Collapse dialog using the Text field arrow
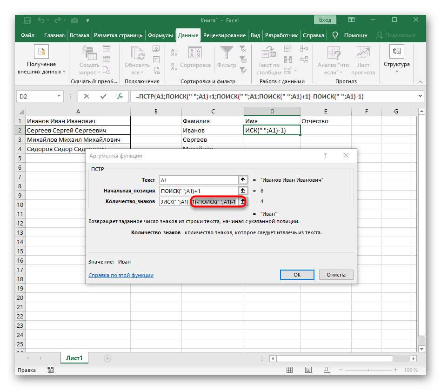 [x=242, y=180]
